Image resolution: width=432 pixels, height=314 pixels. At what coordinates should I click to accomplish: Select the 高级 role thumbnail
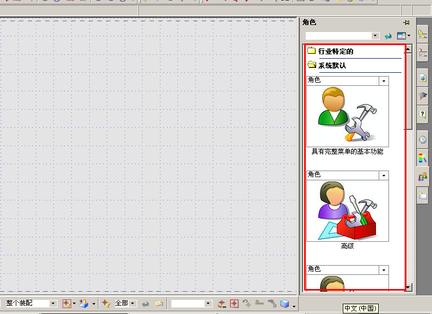348,211
